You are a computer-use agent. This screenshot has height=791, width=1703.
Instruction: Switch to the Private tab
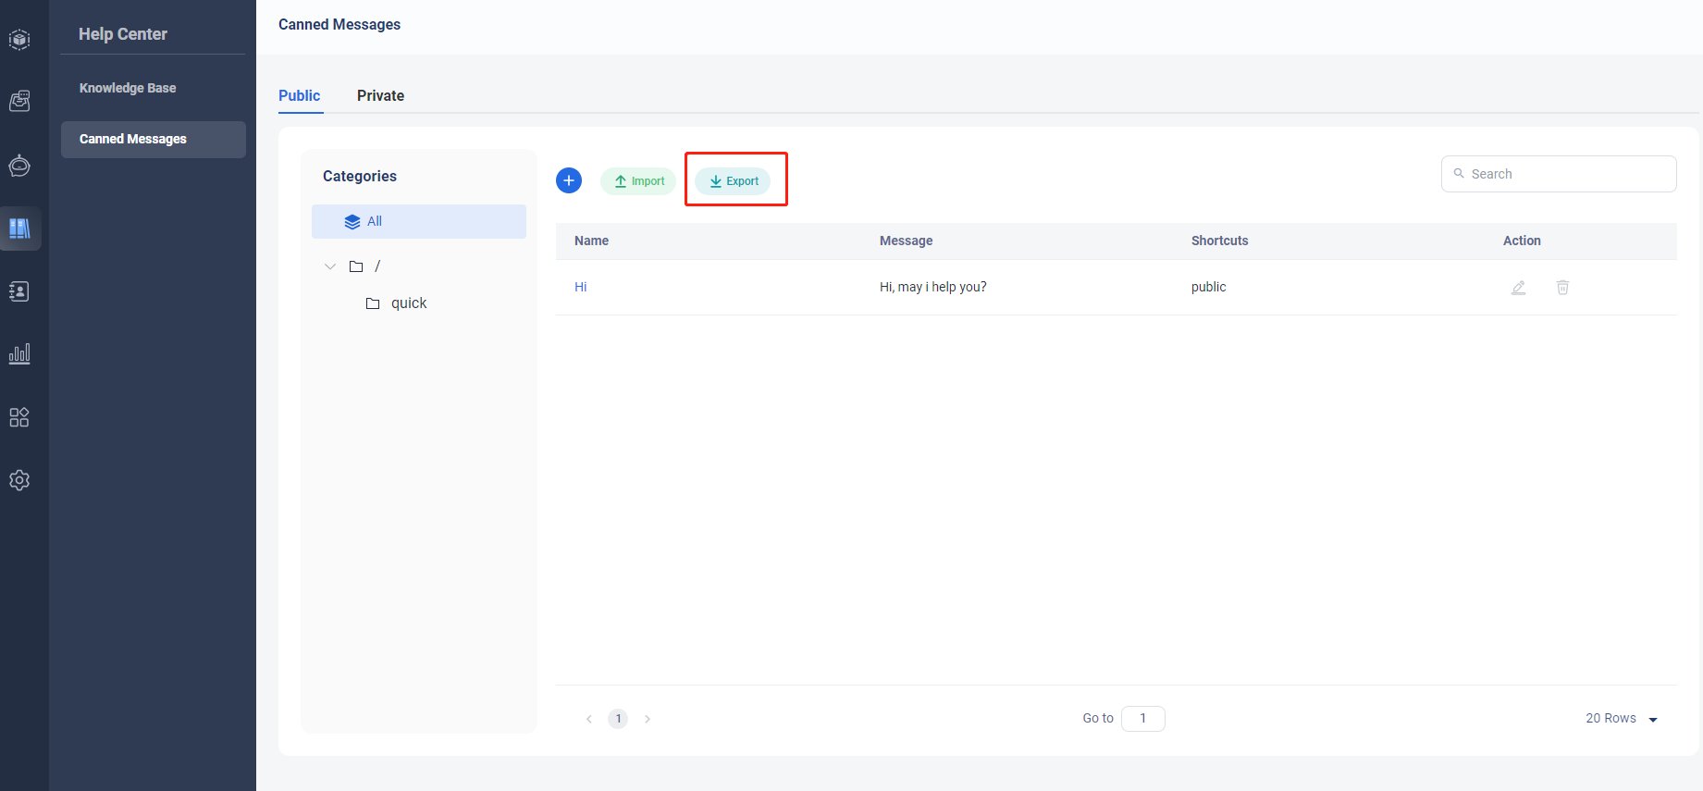(x=380, y=95)
